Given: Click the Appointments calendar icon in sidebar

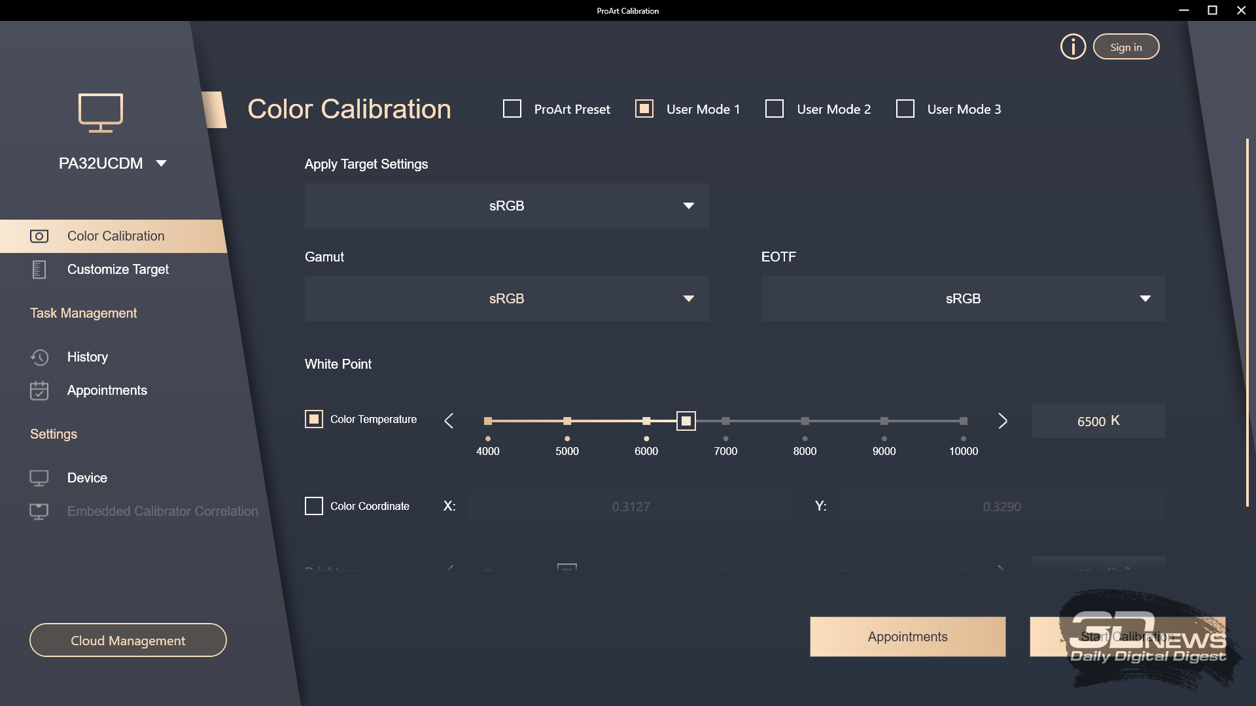Looking at the screenshot, I should (39, 390).
